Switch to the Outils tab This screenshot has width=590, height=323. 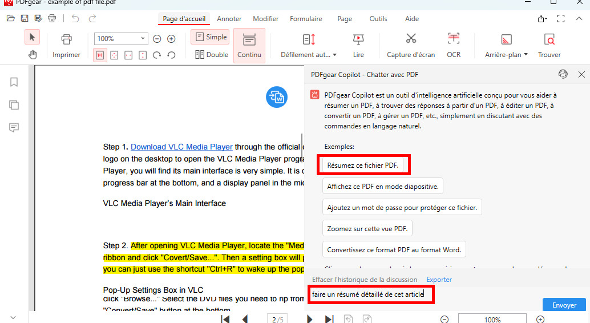[378, 18]
